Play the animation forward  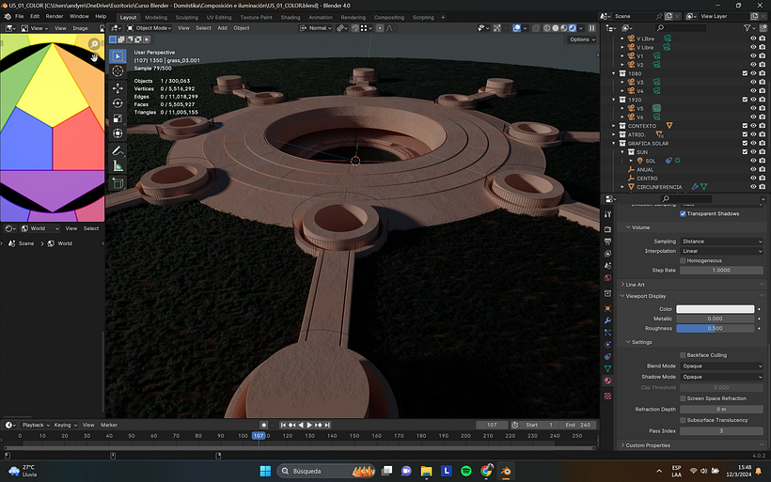(x=309, y=425)
